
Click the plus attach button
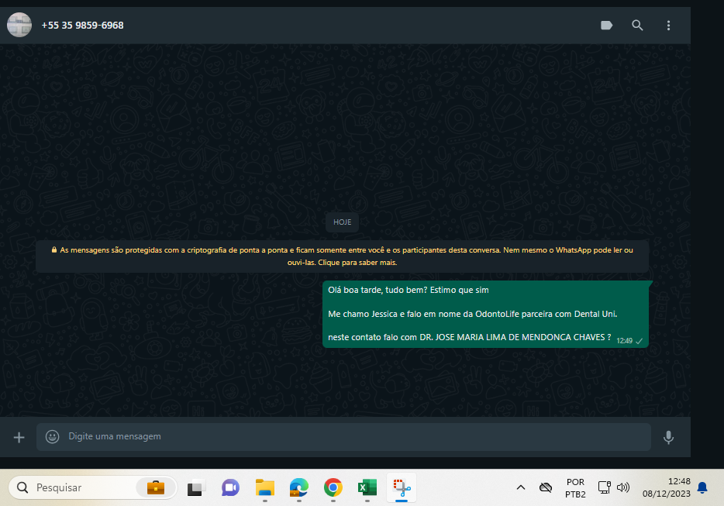tap(19, 437)
